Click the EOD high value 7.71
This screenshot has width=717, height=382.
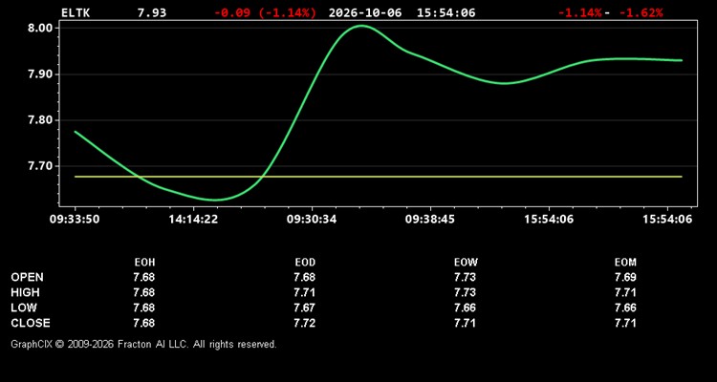(x=305, y=292)
